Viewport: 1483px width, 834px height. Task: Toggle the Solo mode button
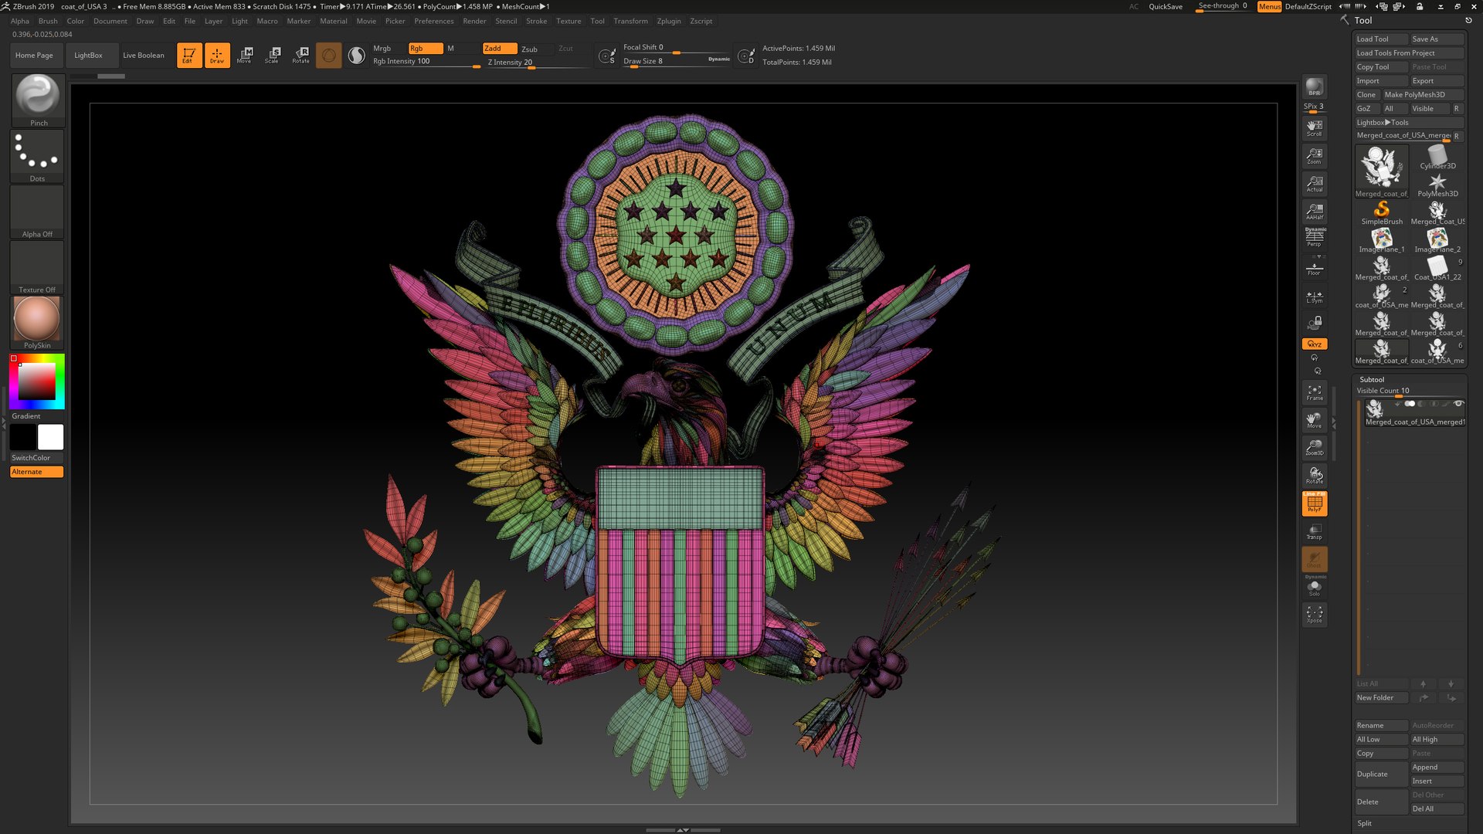(1315, 587)
